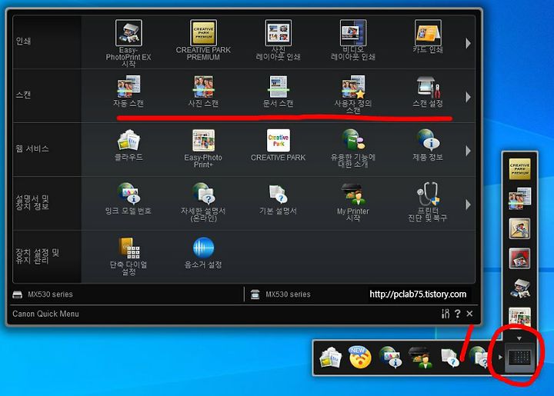
Task: Open cloud documents icon on horizontal shortcut bar
Action: point(330,358)
